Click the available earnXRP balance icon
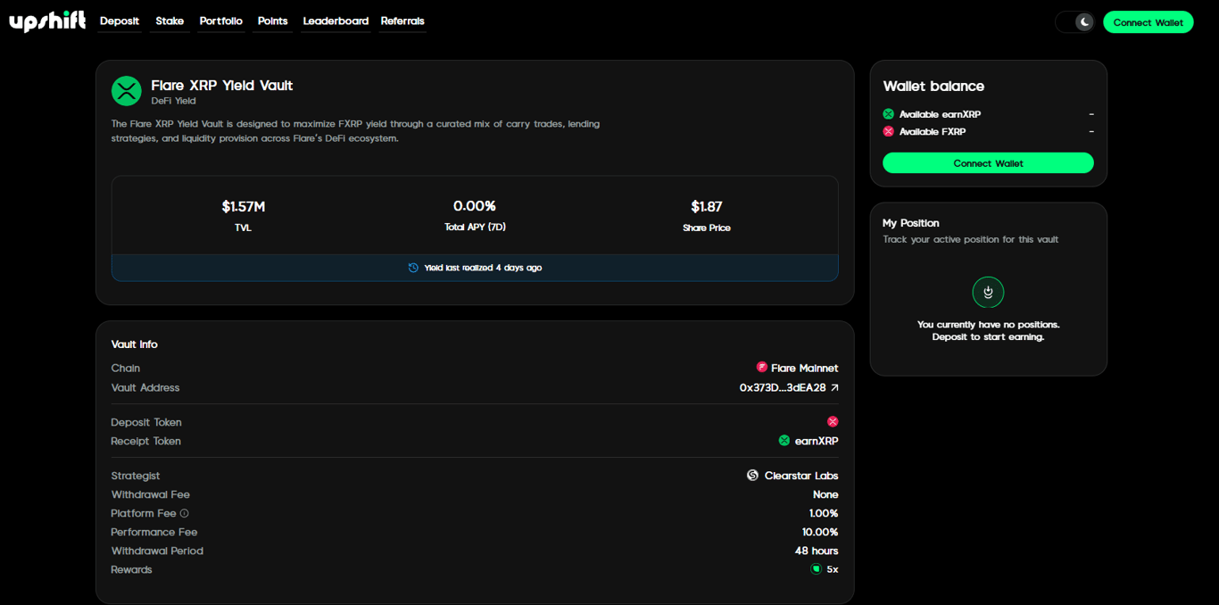This screenshot has width=1219, height=605. pos(888,113)
